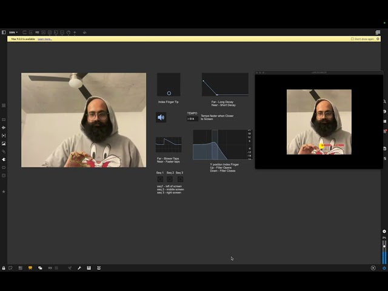Toggle the left sidebar panel icon

pyautogui.click(x=4, y=32)
